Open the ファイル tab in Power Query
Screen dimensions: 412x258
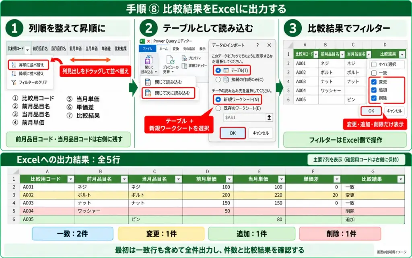point(147,49)
